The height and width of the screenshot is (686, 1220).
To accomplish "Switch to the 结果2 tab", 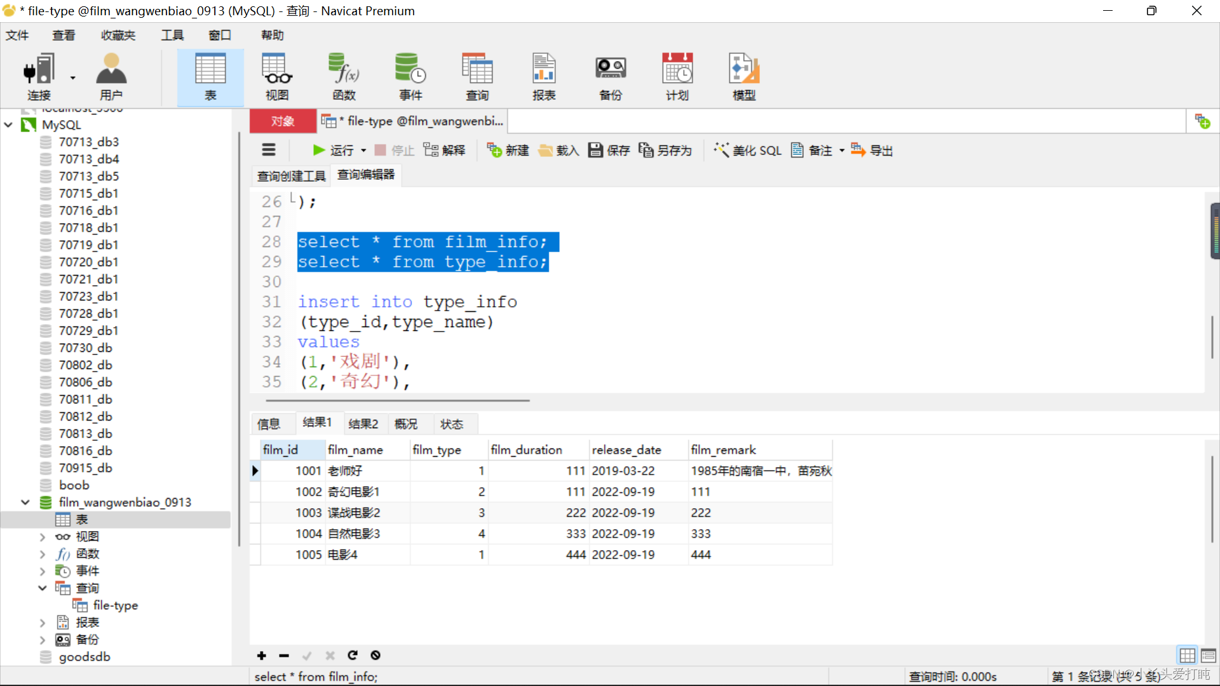I will coord(363,424).
